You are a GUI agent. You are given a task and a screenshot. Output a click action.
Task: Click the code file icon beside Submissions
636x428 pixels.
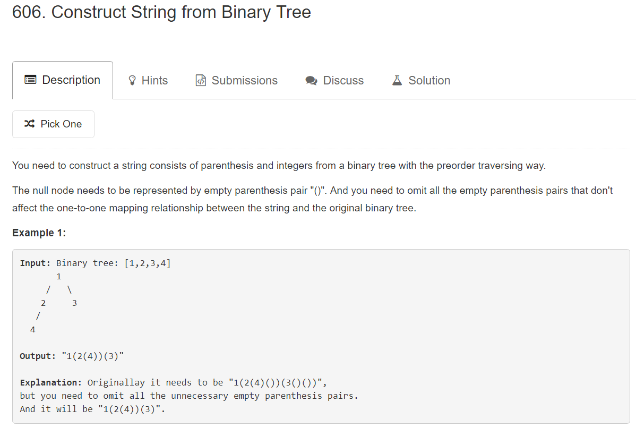[201, 81]
